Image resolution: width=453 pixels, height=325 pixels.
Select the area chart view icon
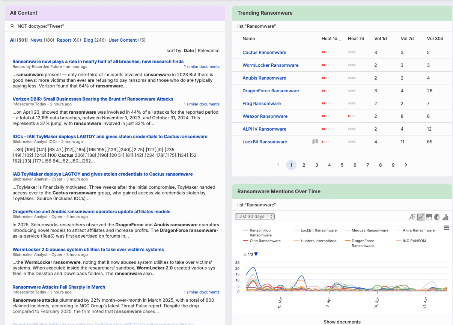point(429,217)
